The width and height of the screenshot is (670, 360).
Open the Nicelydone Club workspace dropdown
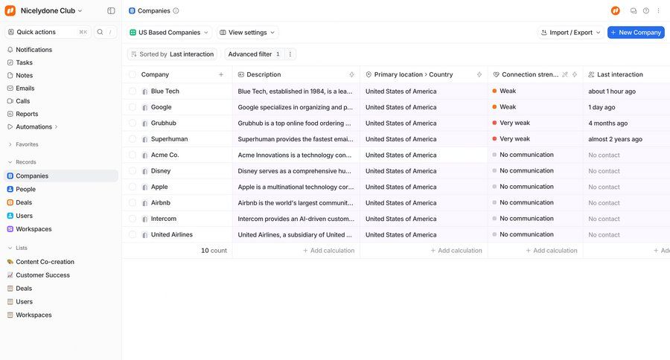point(51,10)
